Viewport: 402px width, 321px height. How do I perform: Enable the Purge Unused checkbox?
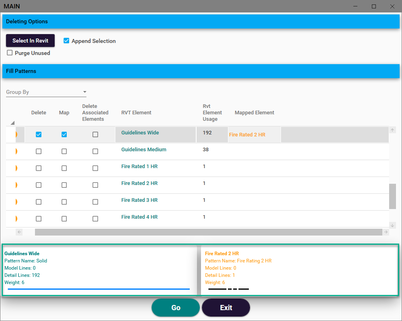pos(10,53)
